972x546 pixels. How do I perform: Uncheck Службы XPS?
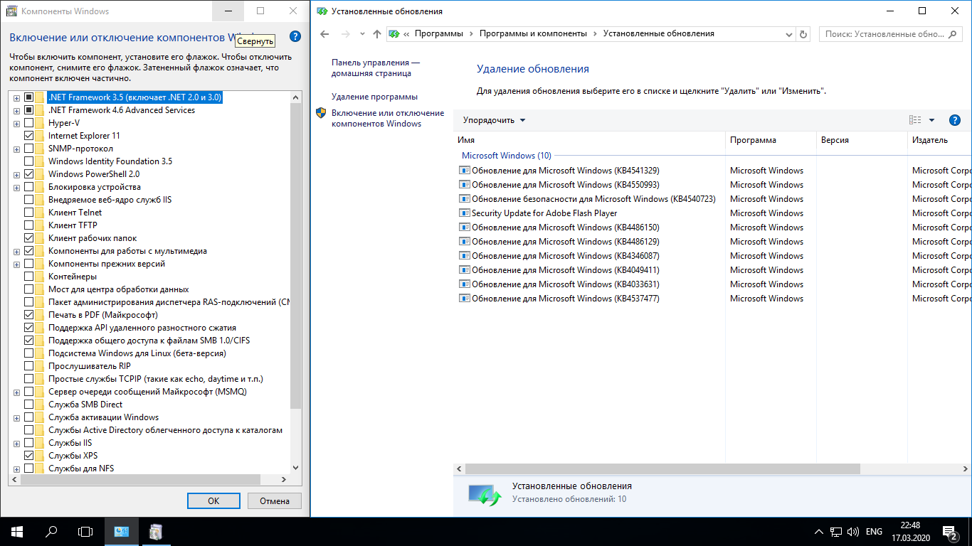point(28,456)
